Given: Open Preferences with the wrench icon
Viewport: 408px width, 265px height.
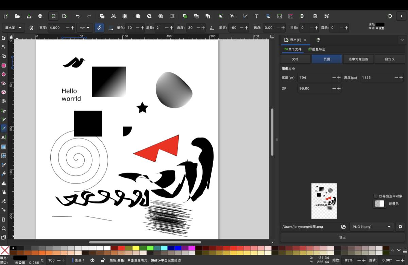Looking at the screenshot, I should pyautogui.click(x=327, y=16).
